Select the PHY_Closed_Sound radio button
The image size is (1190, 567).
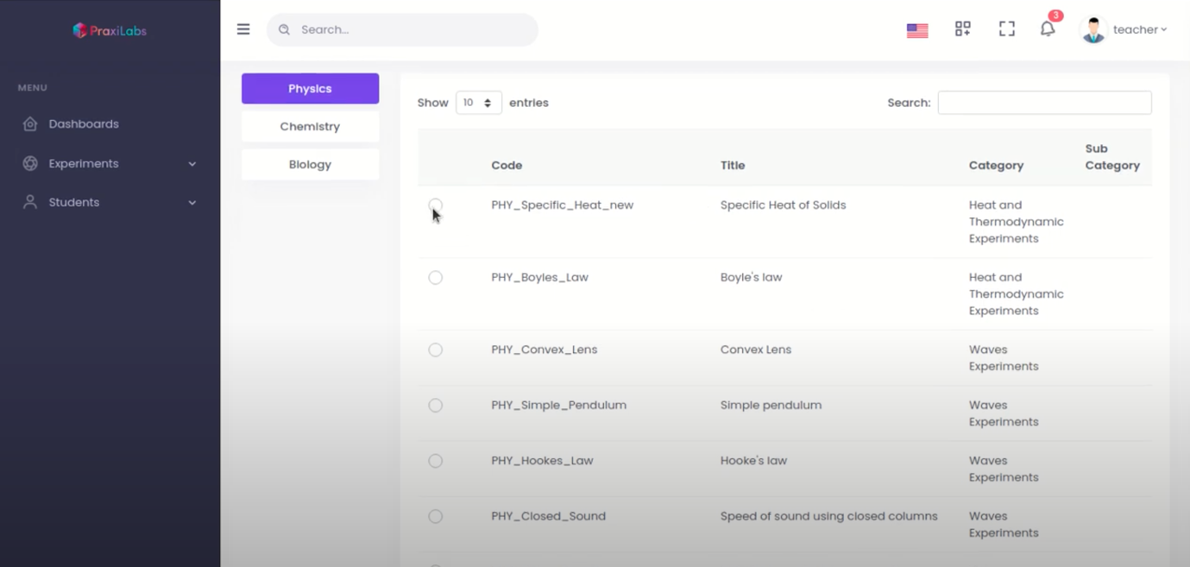coord(435,516)
